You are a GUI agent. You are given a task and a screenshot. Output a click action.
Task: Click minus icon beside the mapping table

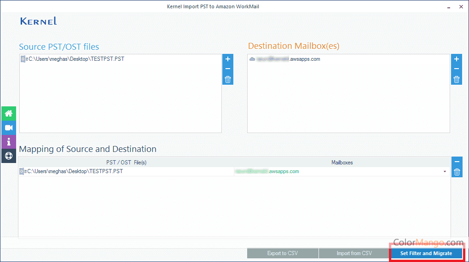[x=457, y=162]
